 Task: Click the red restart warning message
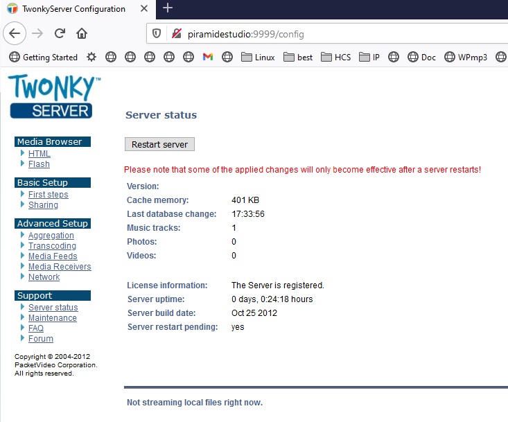(x=303, y=170)
